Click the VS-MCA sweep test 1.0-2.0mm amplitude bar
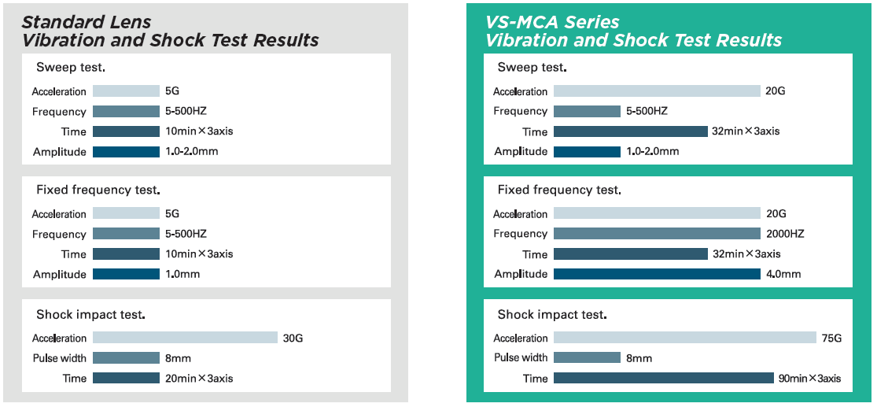Screen dimensions: 877x407 coord(587,151)
